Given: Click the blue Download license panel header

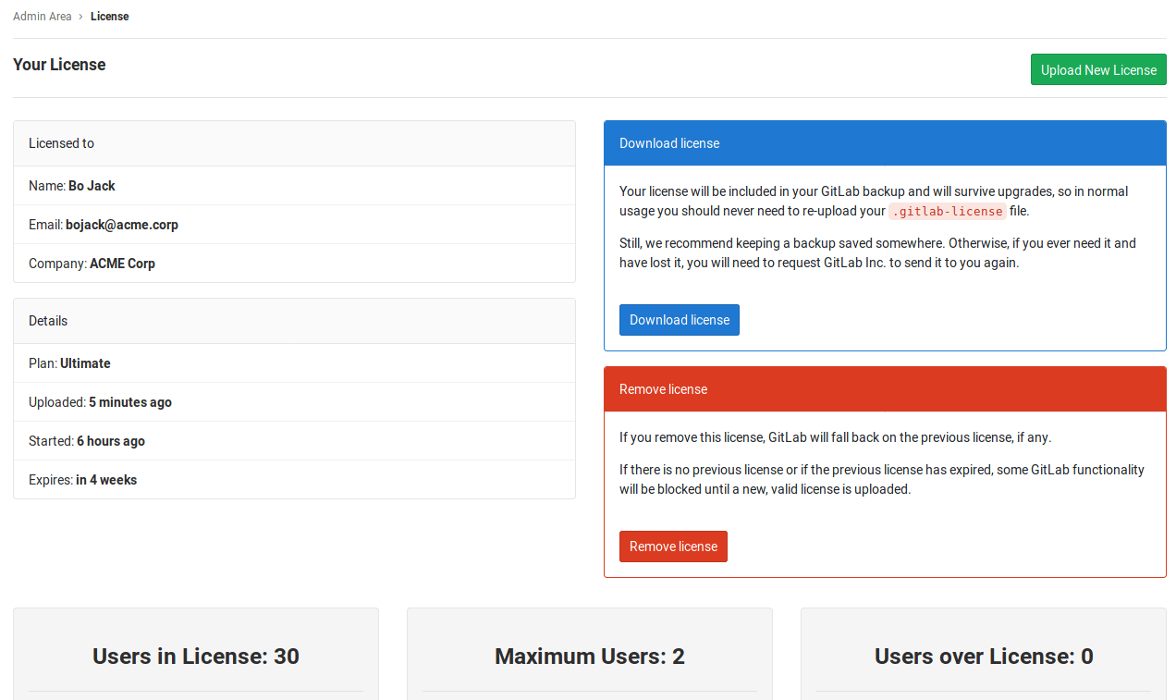Looking at the screenshot, I should (885, 143).
